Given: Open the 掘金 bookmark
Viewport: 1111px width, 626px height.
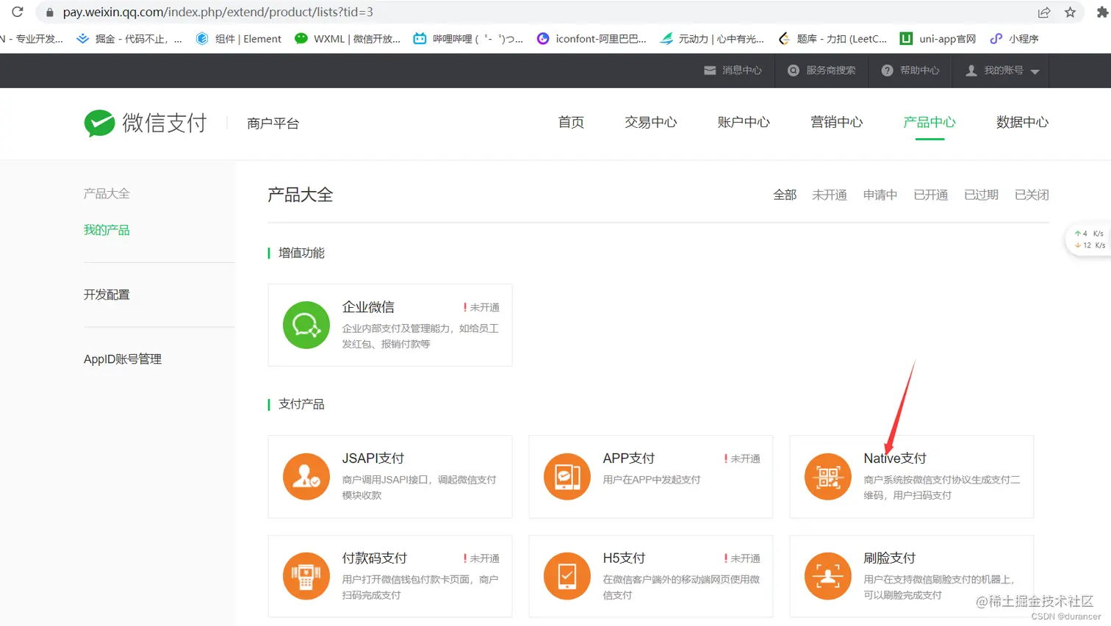Looking at the screenshot, I should click(x=129, y=39).
